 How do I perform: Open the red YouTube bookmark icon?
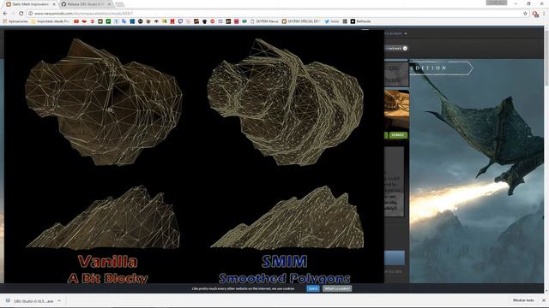pyautogui.click(x=76, y=21)
